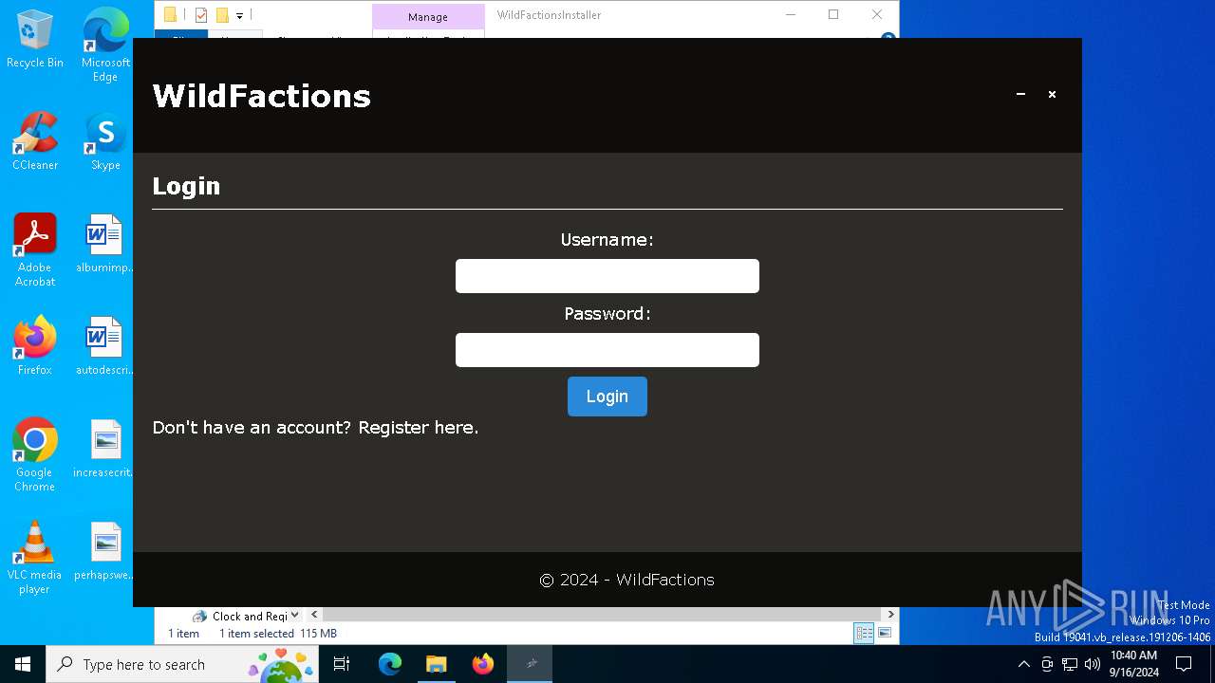The width and height of the screenshot is (1215, 683).
Task: Open the CCleaner desktop shortcut
Action: (x=35, y=141)
